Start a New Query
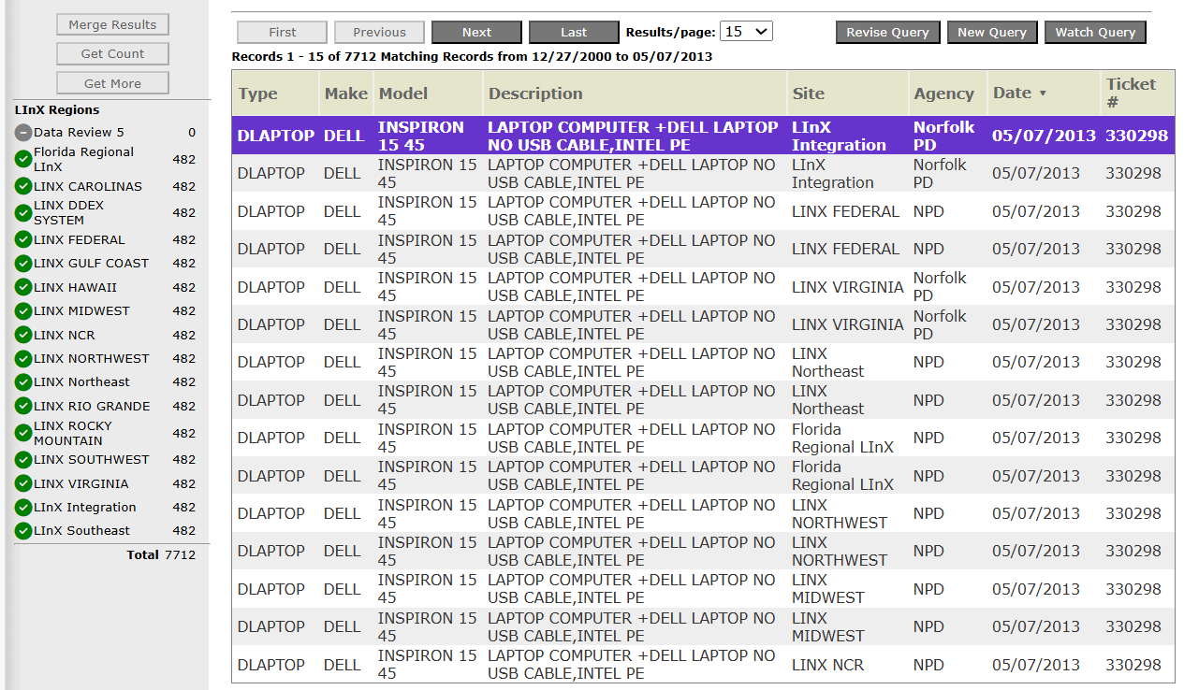 point(992,32)
